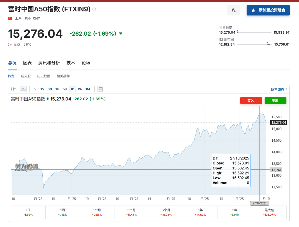Click the clock icon next to 闭盘

[x=10, y=44]
